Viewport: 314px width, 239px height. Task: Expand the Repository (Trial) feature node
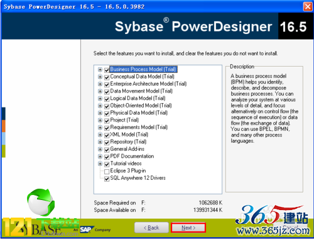pos(100,142)
